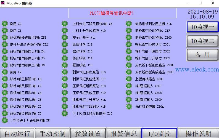The width and height of the screenshot is (219, 138).
Task: Click the label 压标气缸退回原位 X18
Action: [x=89, y=86]
